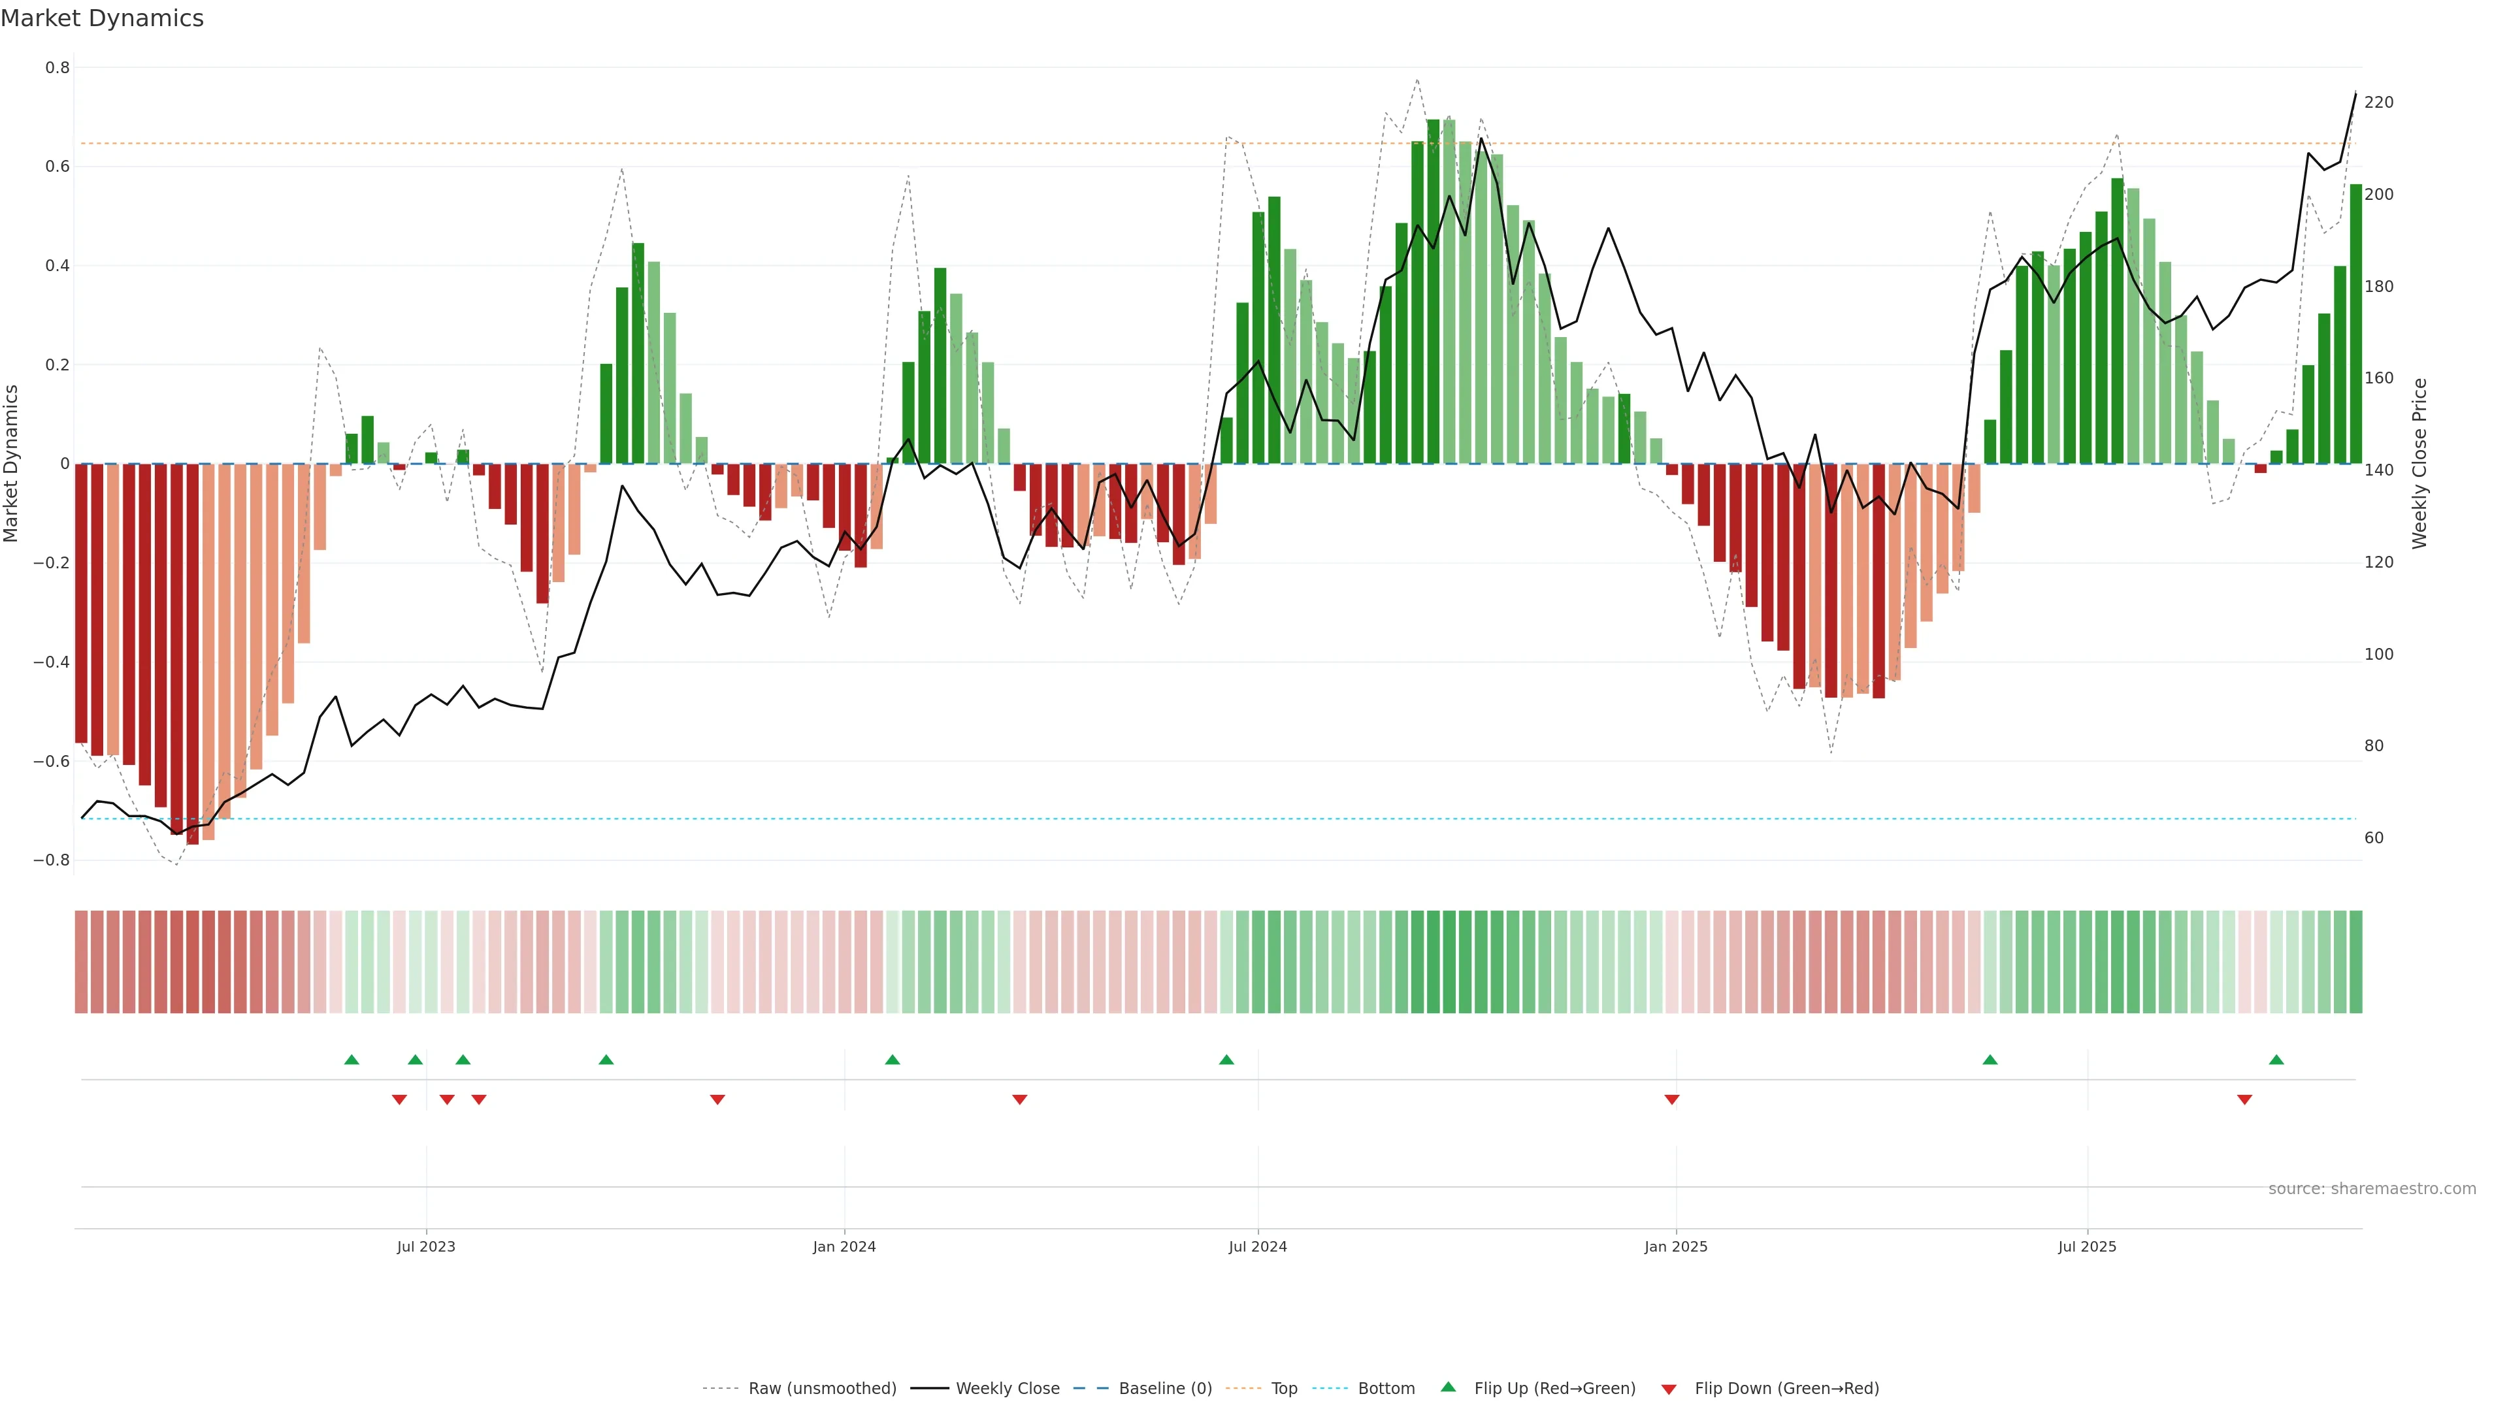Open the source: sharemaestro.com link
2509x1411 pixels.
tap(2372, 1189)
